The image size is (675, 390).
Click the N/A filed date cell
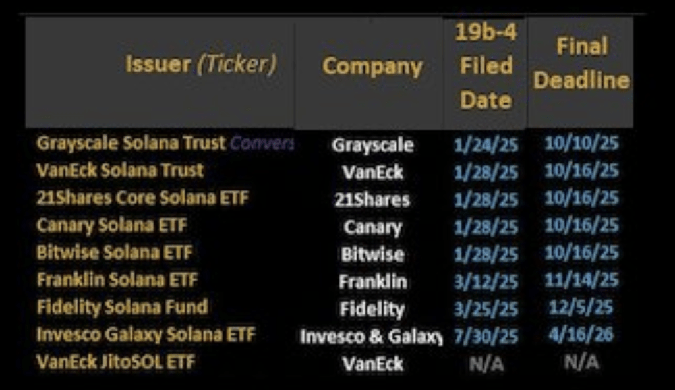[x=486, y=363]
